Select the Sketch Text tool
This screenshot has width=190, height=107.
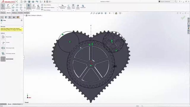point(25,7)
